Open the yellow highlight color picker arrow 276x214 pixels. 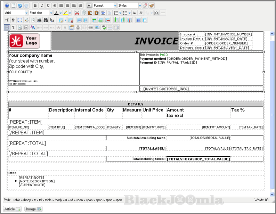70,13
